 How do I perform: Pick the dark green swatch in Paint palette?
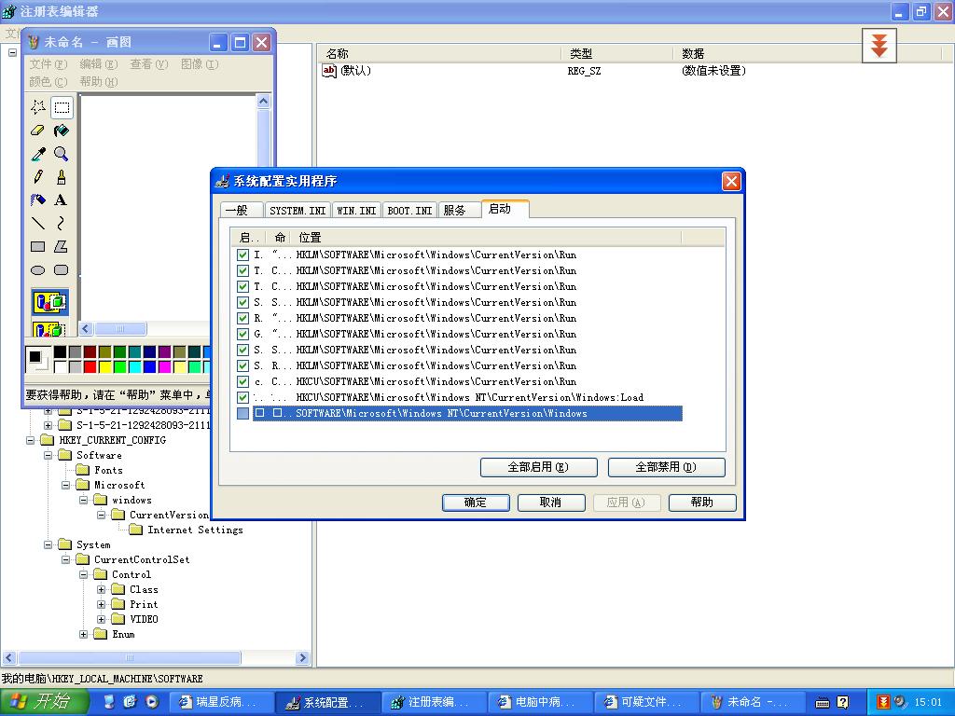[119, 351]
